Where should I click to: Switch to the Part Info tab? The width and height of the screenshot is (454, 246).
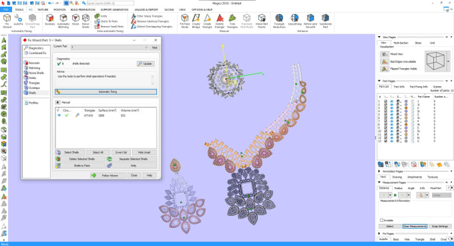coord(399,87)
